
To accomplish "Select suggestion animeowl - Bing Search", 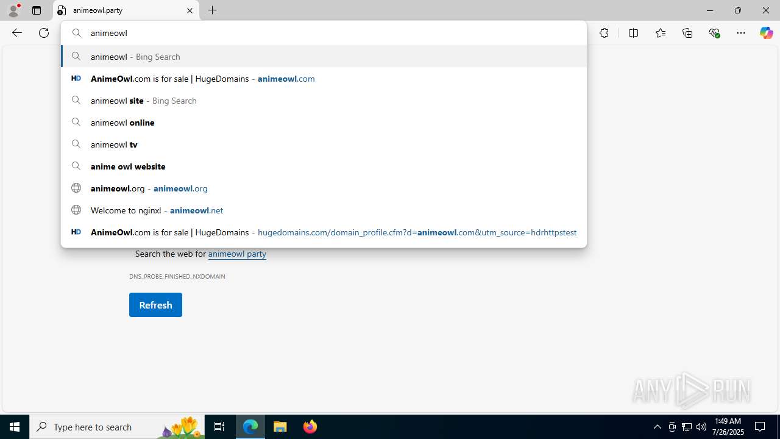I will coord(324,57).
